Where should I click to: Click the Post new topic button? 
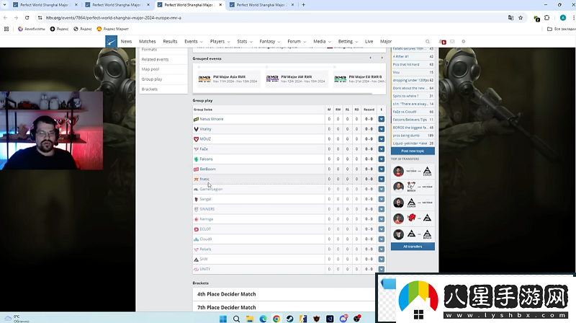pyautogui.click(x=413, y=151)
